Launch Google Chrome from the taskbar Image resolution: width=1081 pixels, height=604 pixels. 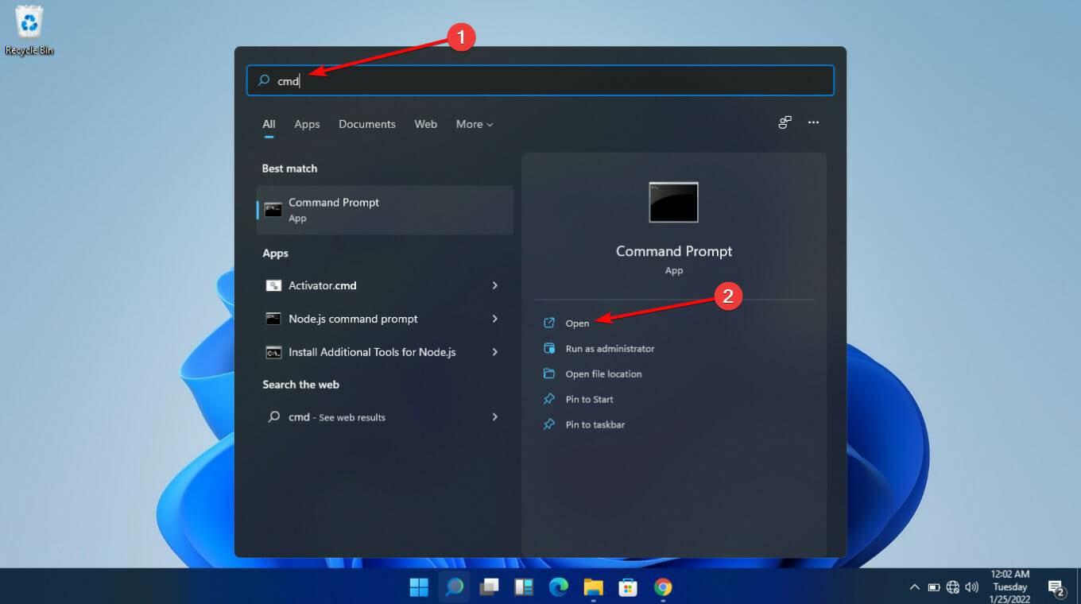(x=663, y=587)
